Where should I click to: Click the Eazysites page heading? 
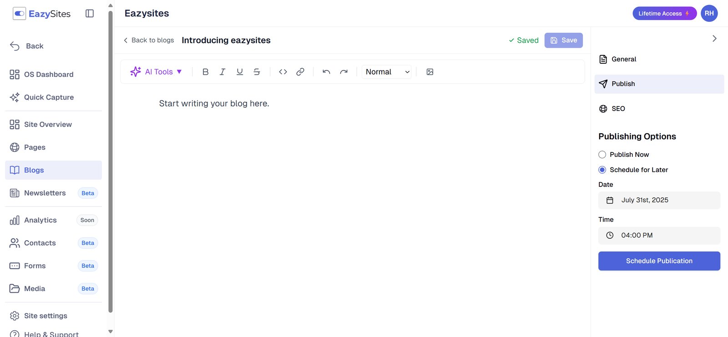(147, 13)
